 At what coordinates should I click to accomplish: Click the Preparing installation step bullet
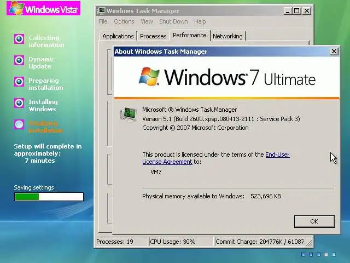(x=19, y=82)
